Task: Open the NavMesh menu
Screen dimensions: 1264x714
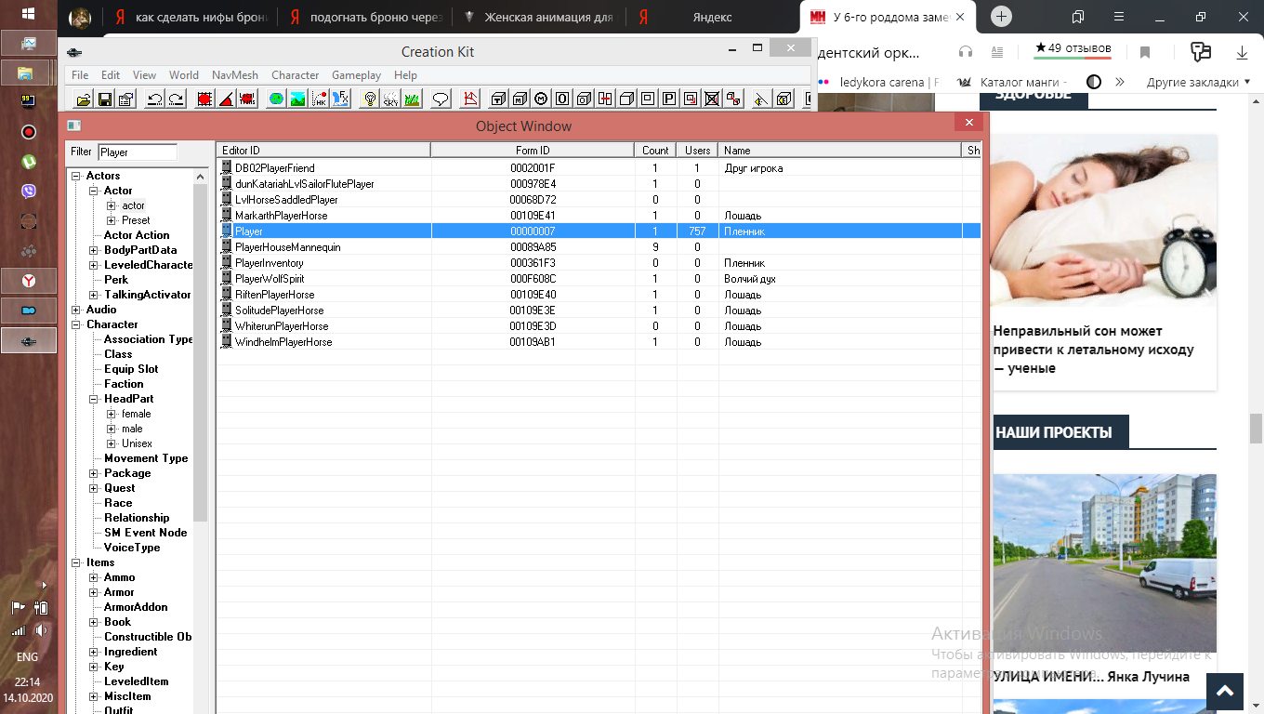Action: [233, 75]
